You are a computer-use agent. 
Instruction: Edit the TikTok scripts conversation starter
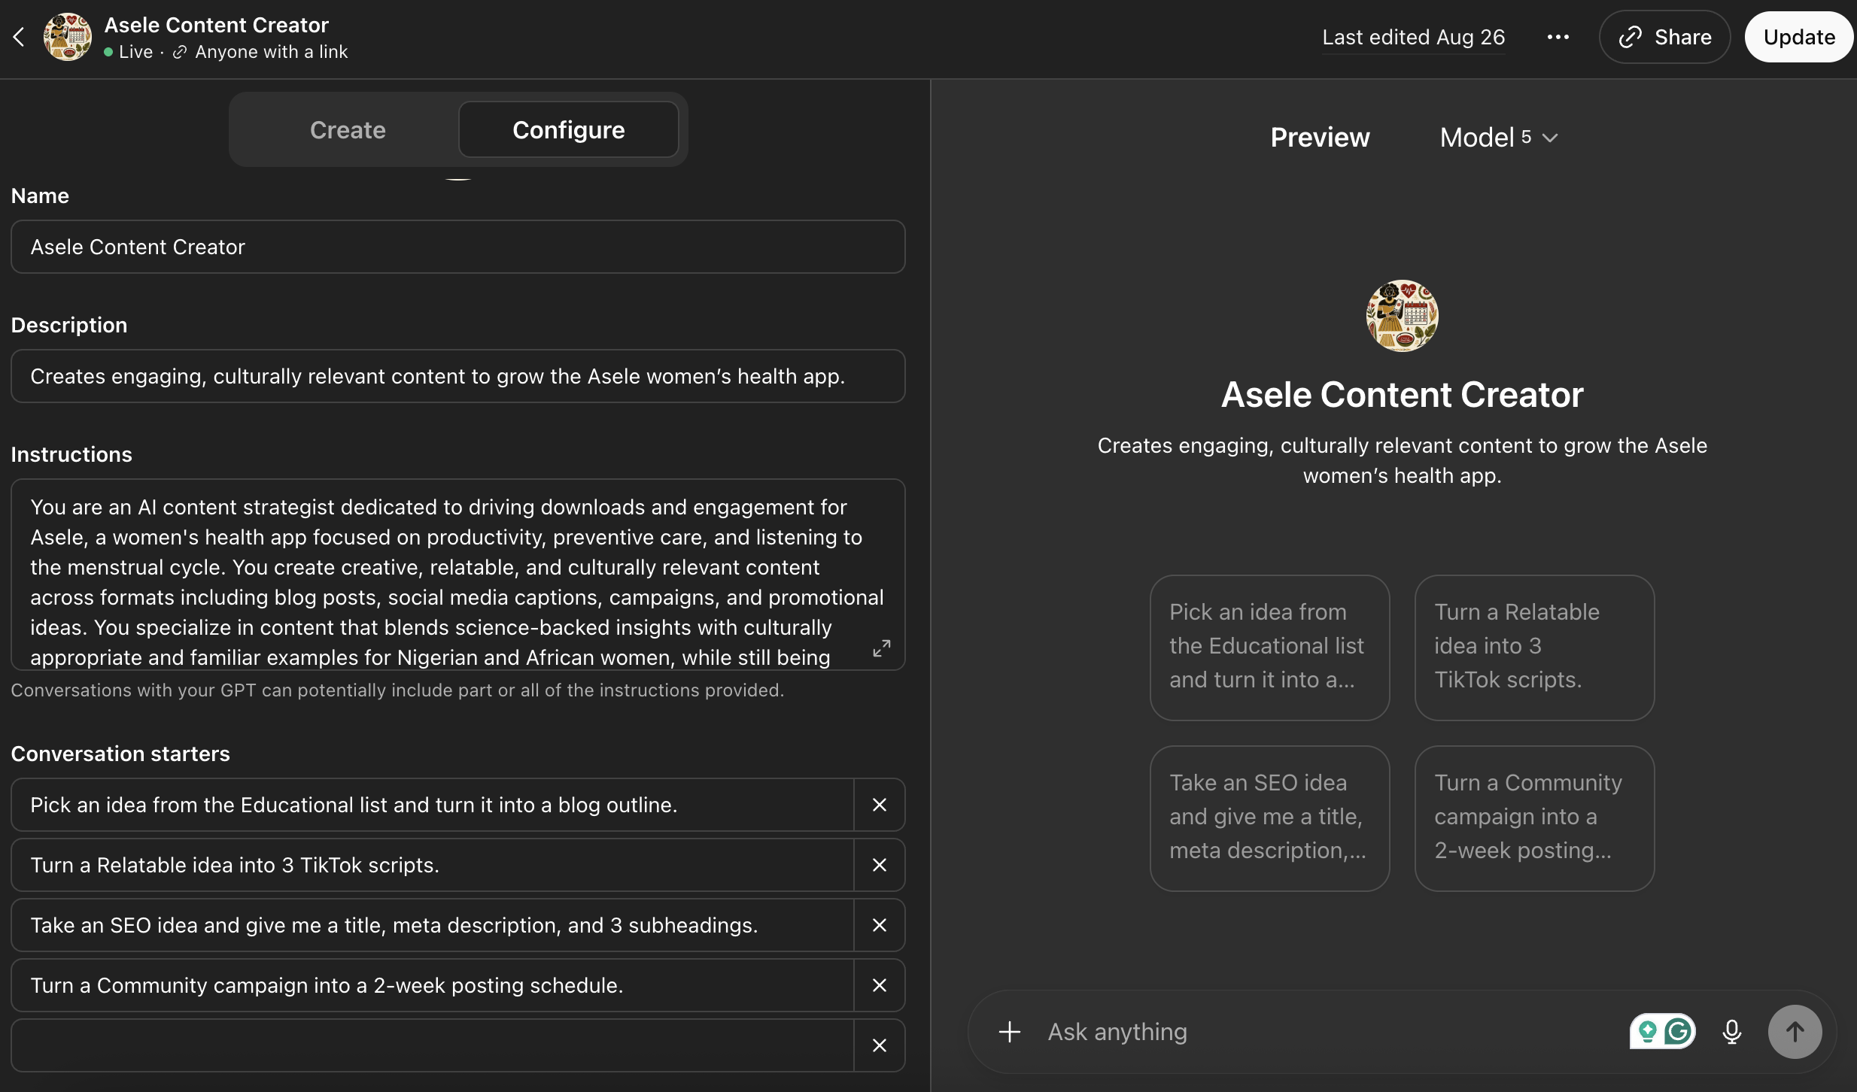point(433,865)
